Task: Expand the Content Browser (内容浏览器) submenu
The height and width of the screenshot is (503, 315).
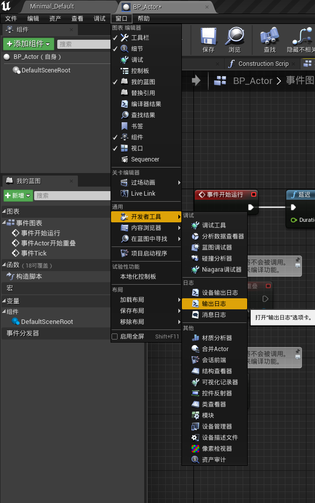Action: point(146,228)
